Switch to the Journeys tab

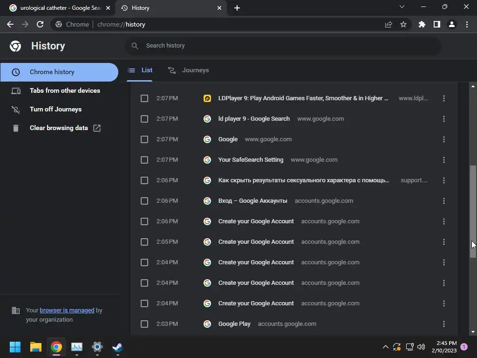(x=188, y=70)
